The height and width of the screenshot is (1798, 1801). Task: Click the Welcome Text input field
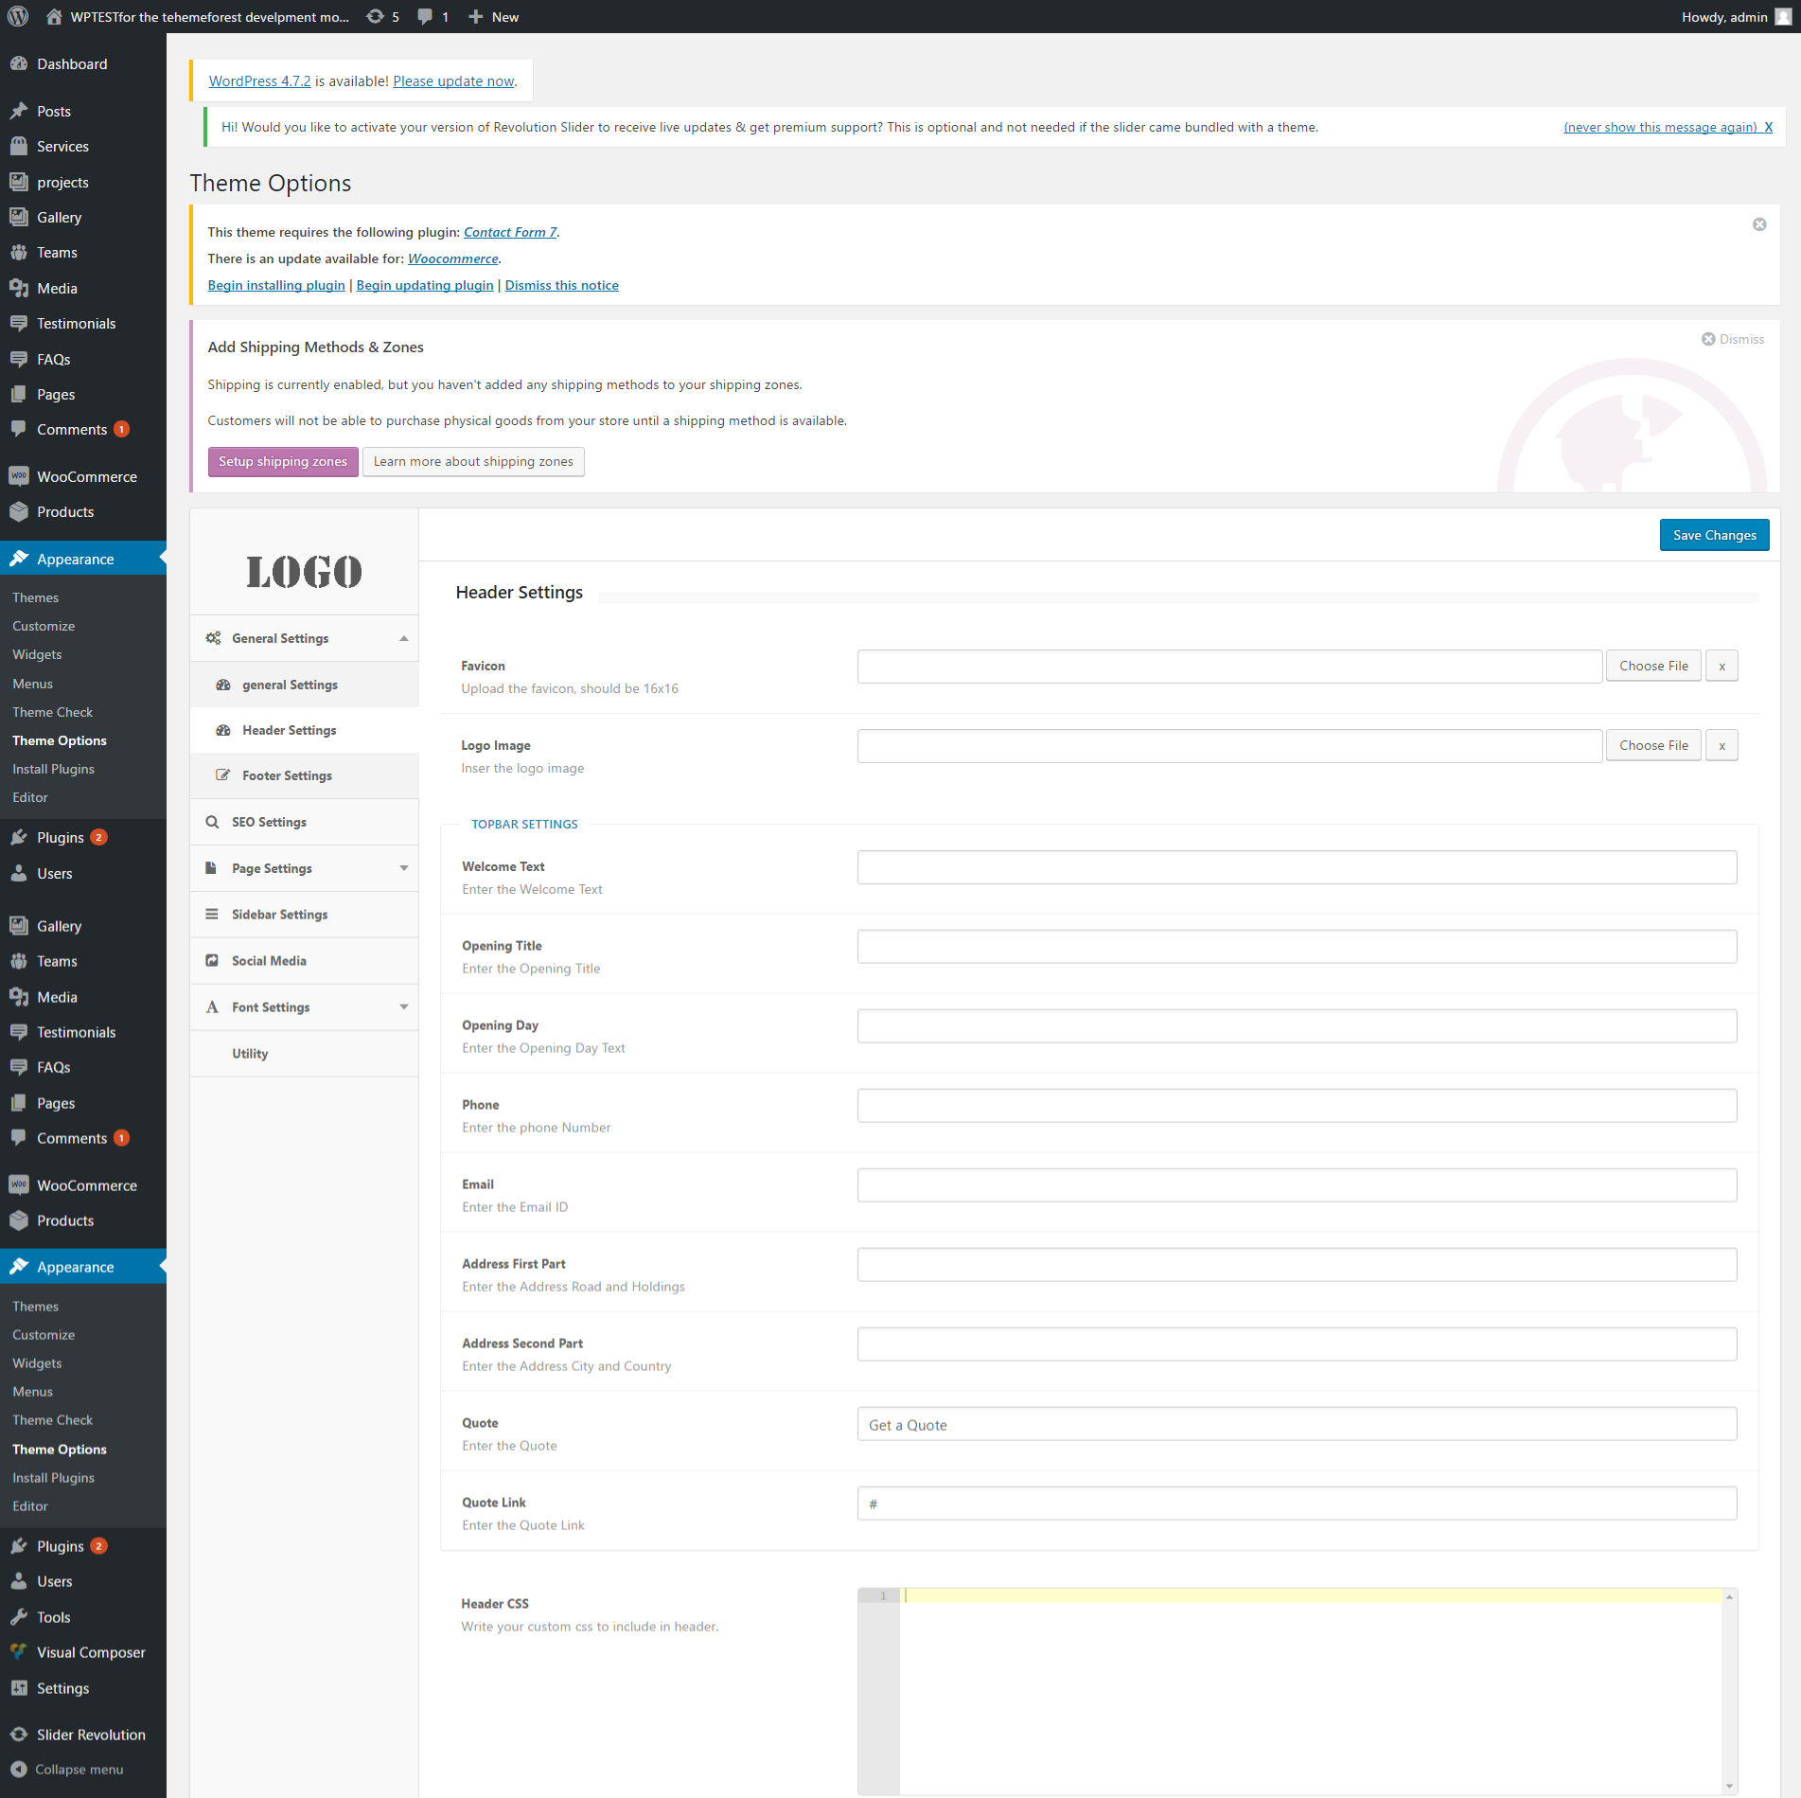point(1296,866)
